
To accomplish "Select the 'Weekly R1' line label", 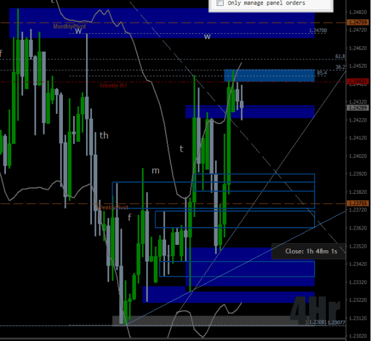I will [113, 85].
